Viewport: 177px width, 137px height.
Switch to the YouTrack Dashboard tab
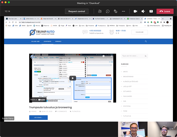point(100,19)
